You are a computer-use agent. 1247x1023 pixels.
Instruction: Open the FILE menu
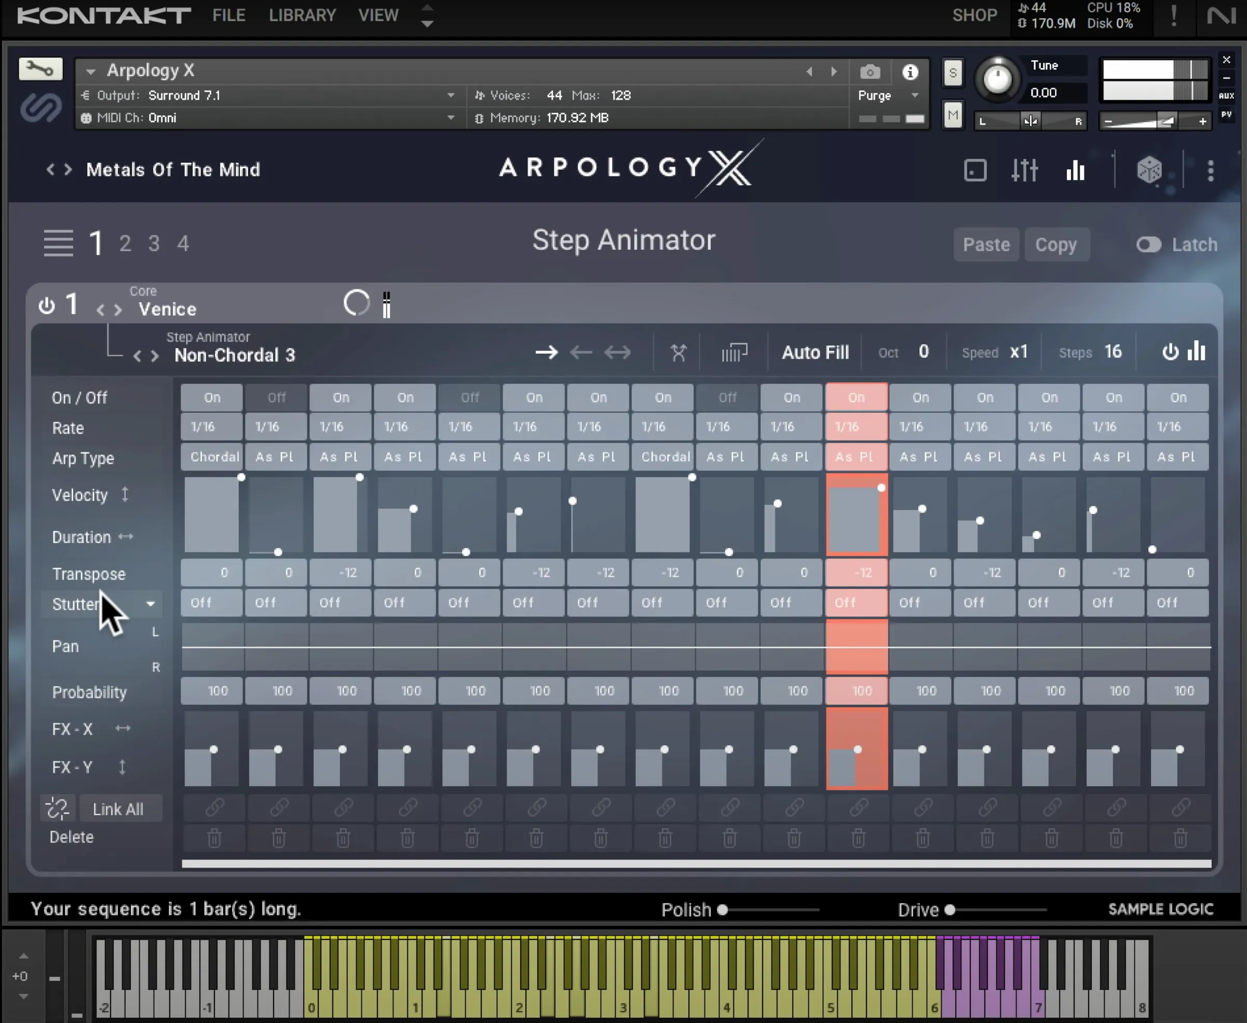[x=228, y=16]
